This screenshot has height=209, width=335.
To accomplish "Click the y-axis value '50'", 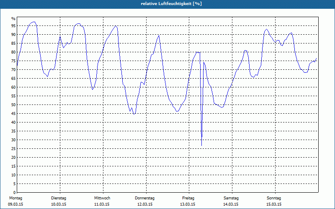I will [13, 105].
